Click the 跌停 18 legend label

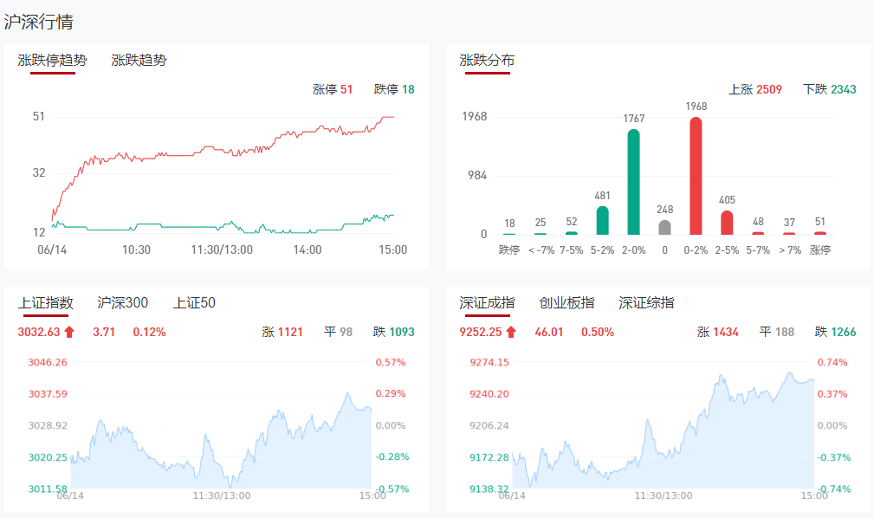coord(394,89)
